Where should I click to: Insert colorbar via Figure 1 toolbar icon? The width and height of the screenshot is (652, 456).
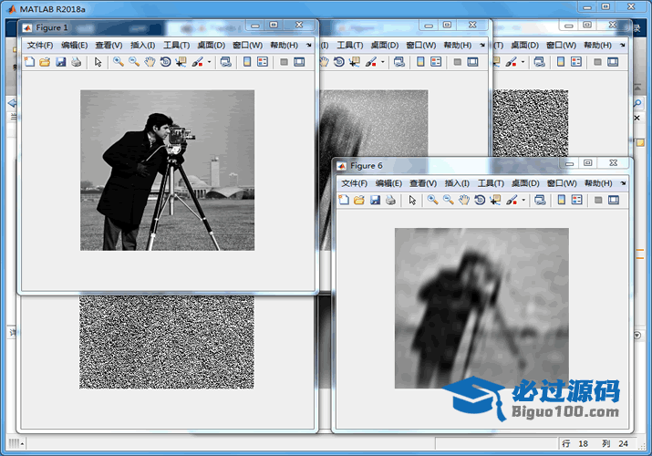247,62
